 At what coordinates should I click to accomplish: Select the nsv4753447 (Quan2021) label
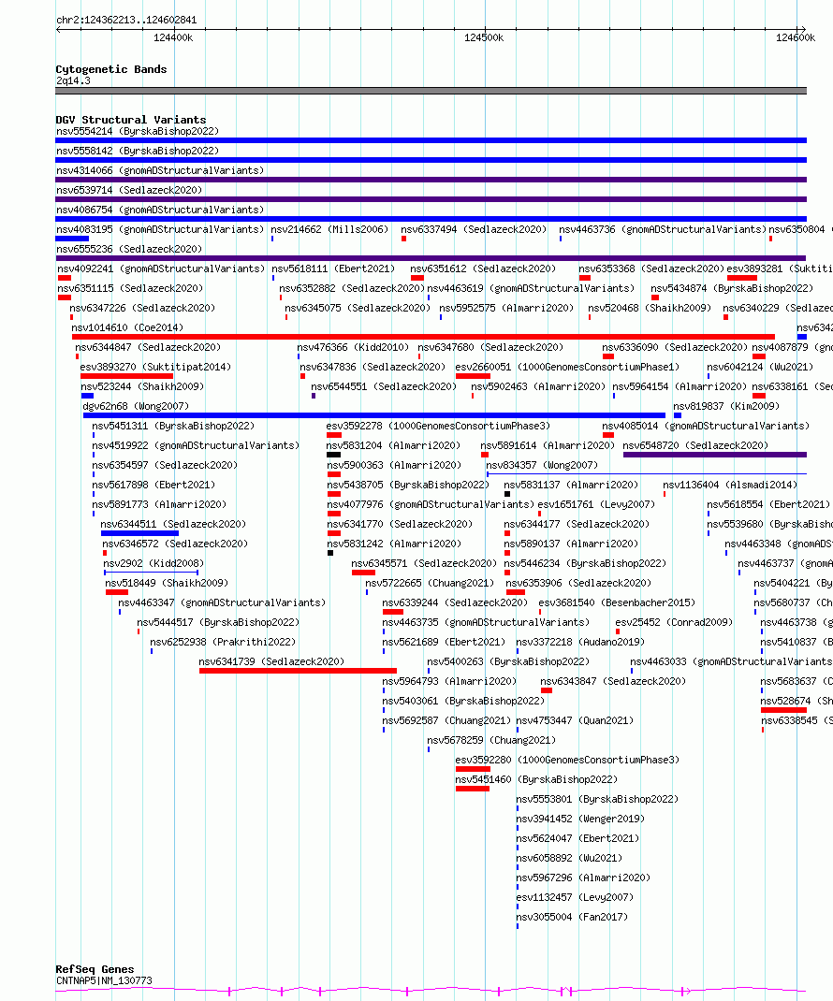point(575,720)
